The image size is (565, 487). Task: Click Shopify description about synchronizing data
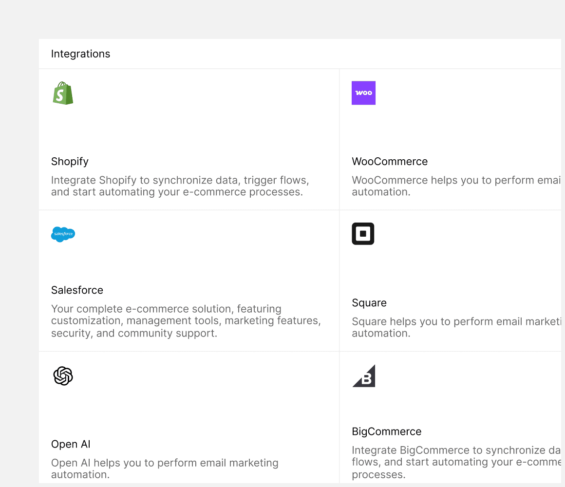point(180,186)
